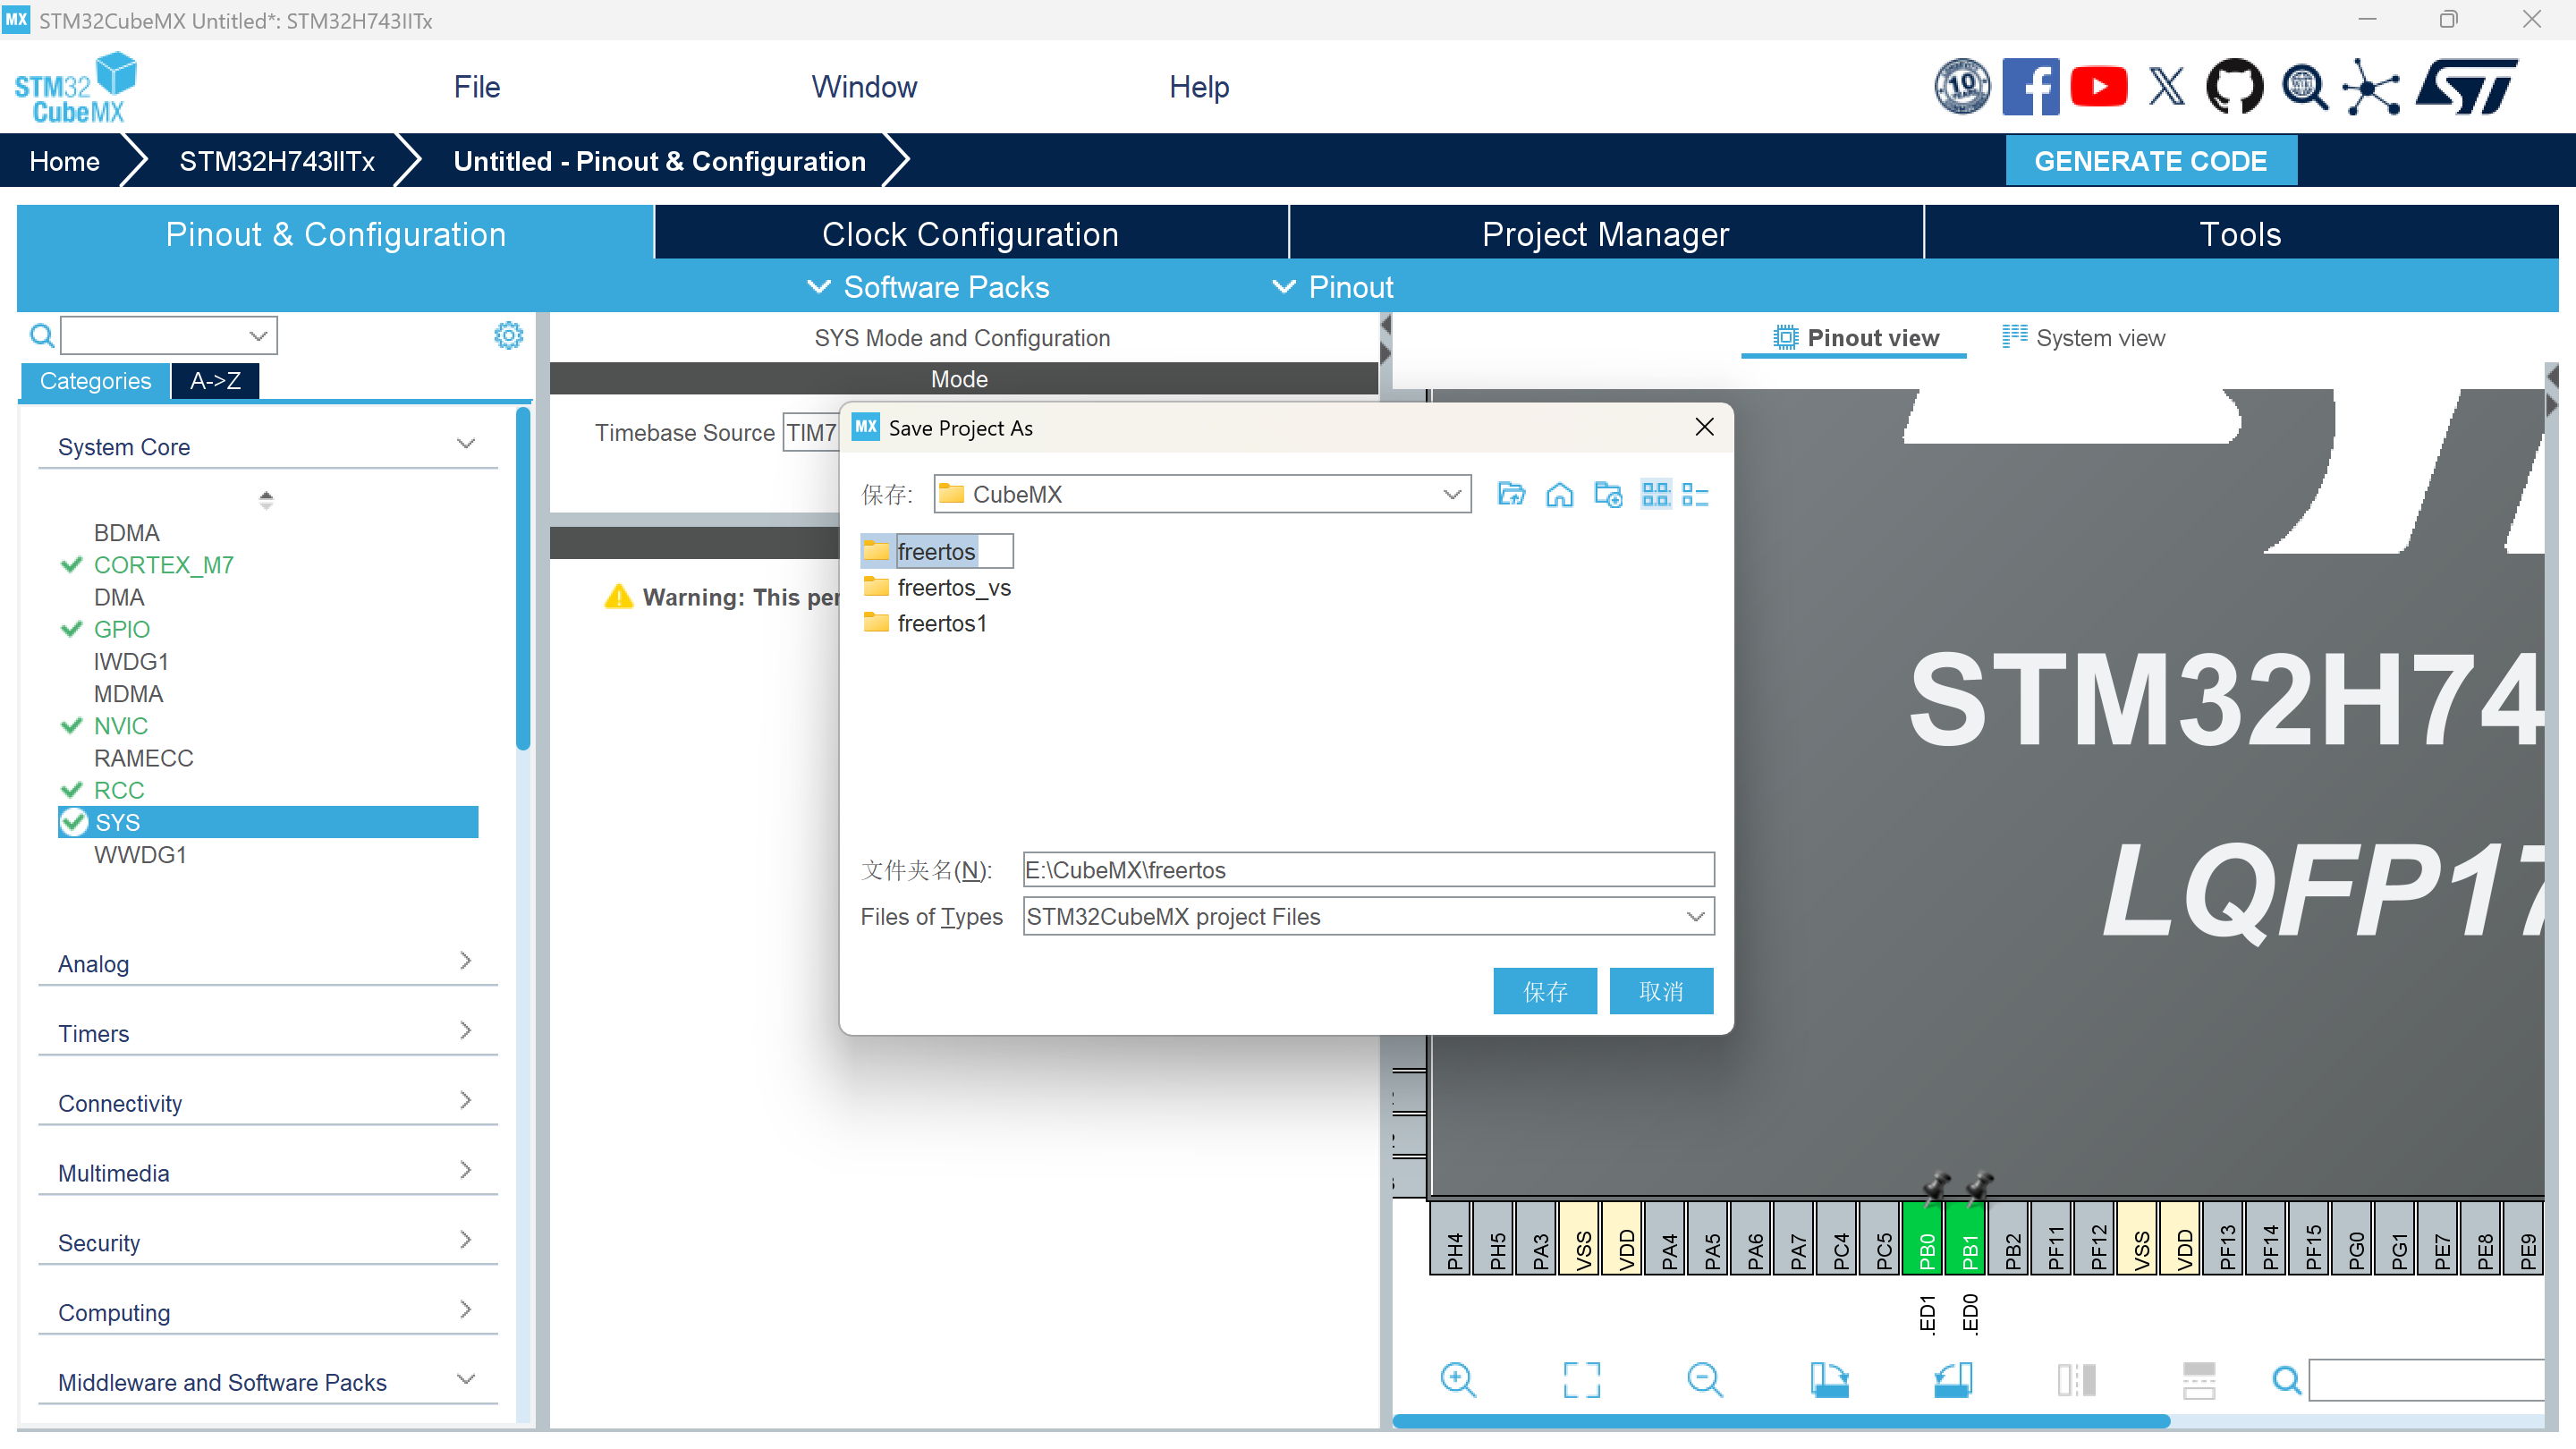
Task: Toggle the horizontal split layout icon
Action: [x=2198, y=1380]
